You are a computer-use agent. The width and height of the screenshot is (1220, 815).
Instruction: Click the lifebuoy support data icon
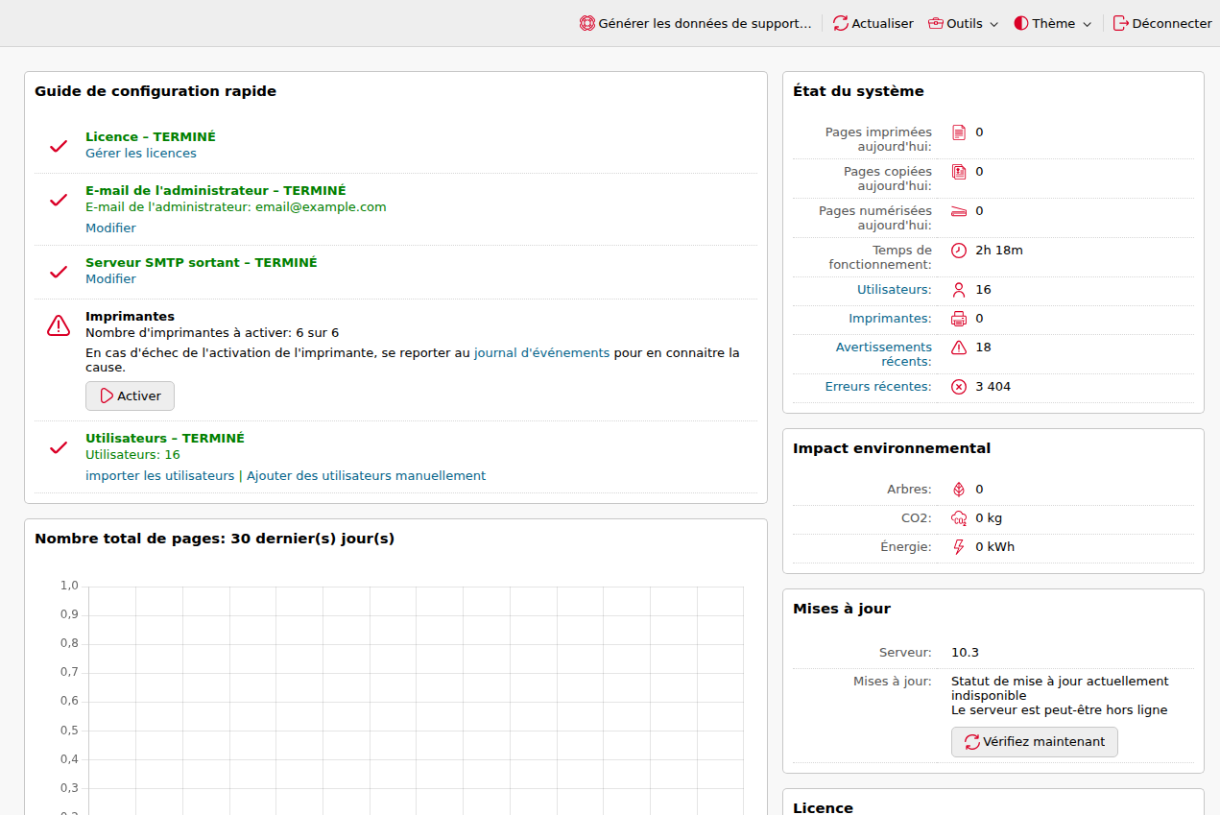(x=587, y=23)
